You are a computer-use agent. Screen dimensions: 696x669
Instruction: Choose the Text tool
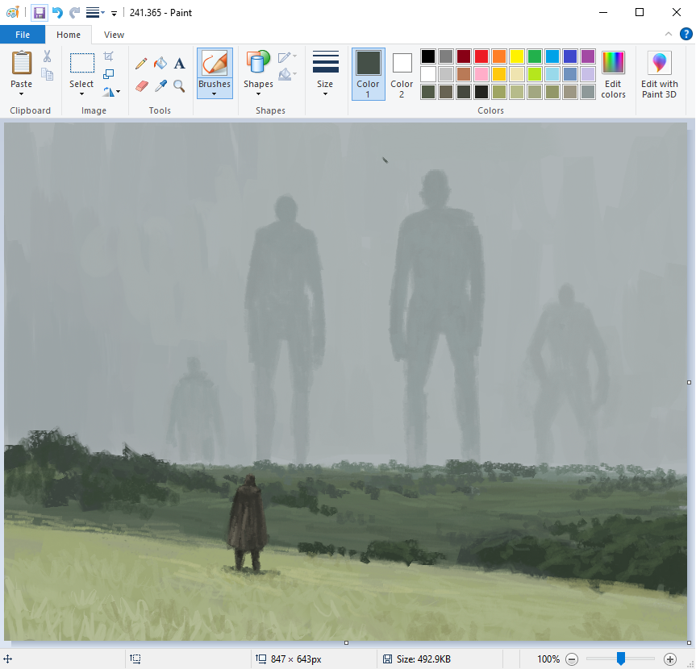click(179, 62)
